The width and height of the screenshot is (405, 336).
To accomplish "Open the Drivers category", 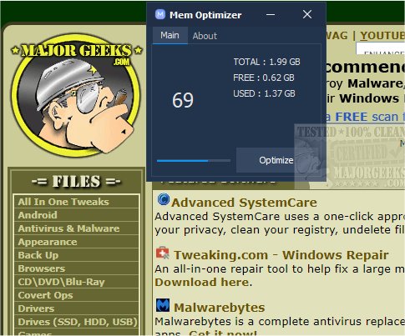I will (76, 308).
